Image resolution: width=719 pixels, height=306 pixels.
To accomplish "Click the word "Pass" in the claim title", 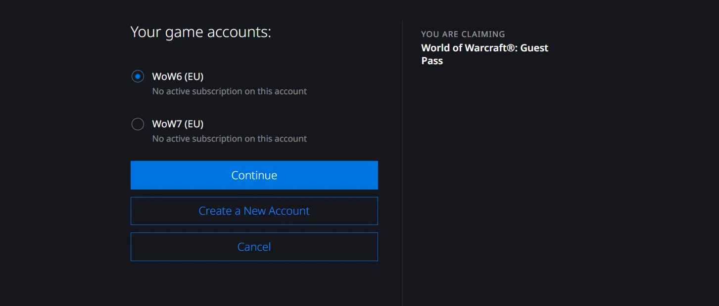I will coord(432,61).
